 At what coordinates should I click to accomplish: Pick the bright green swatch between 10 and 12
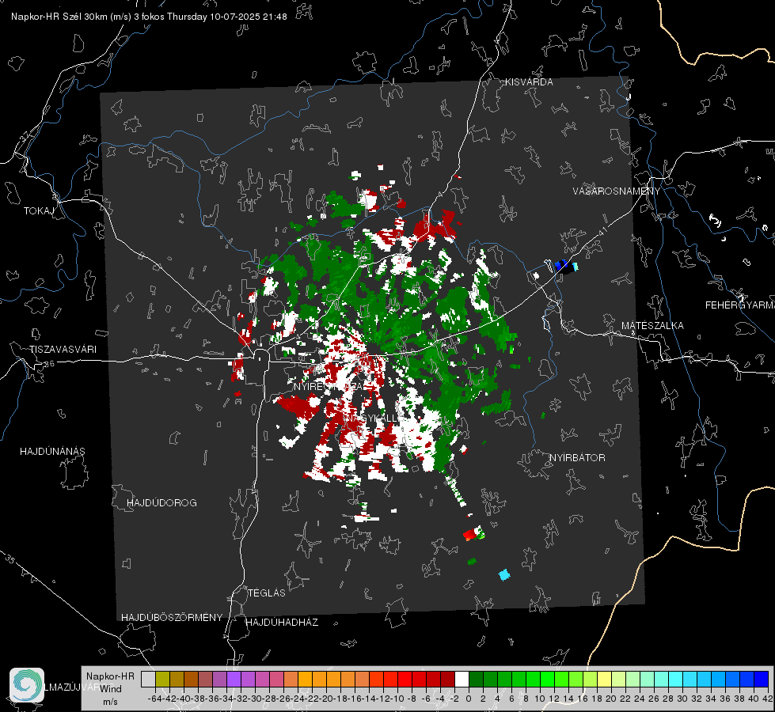(x=547, y=679)
